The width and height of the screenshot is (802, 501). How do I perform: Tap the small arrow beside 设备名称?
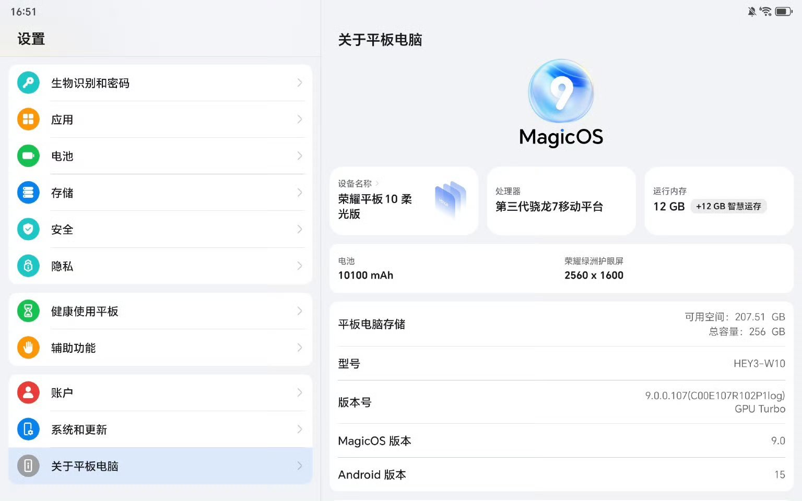pos(377,183)
